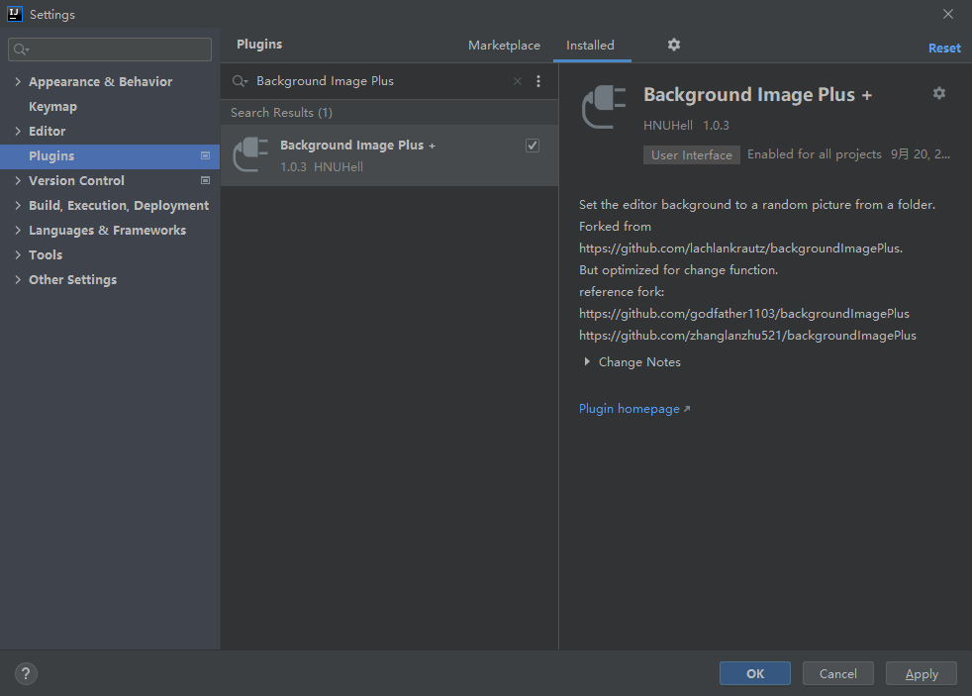This screenshot has width=972, height=696.
Task: Close the Settings dialog window
Action: [948, 14]
